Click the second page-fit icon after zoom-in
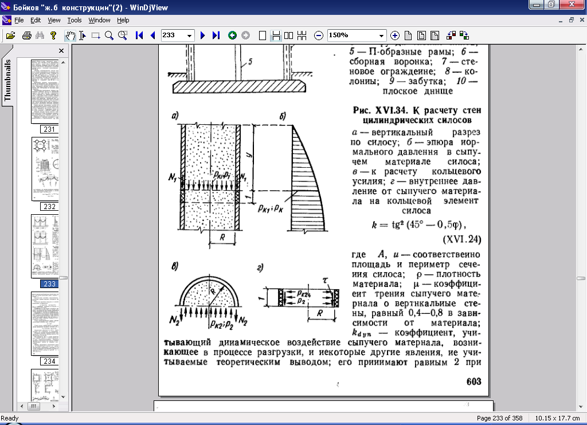 (x=421, y=36)
